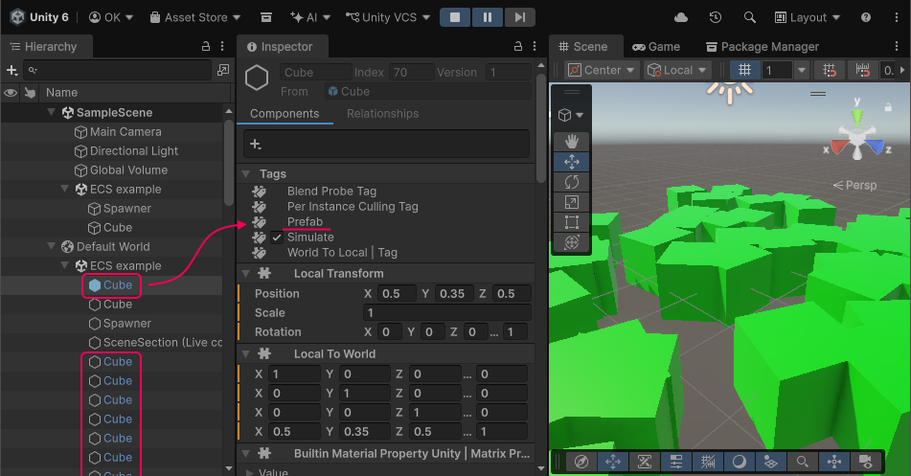Toggle the Hierarchy panel lock
This screenshot has height=476, width=911.
tap(206, 47)
